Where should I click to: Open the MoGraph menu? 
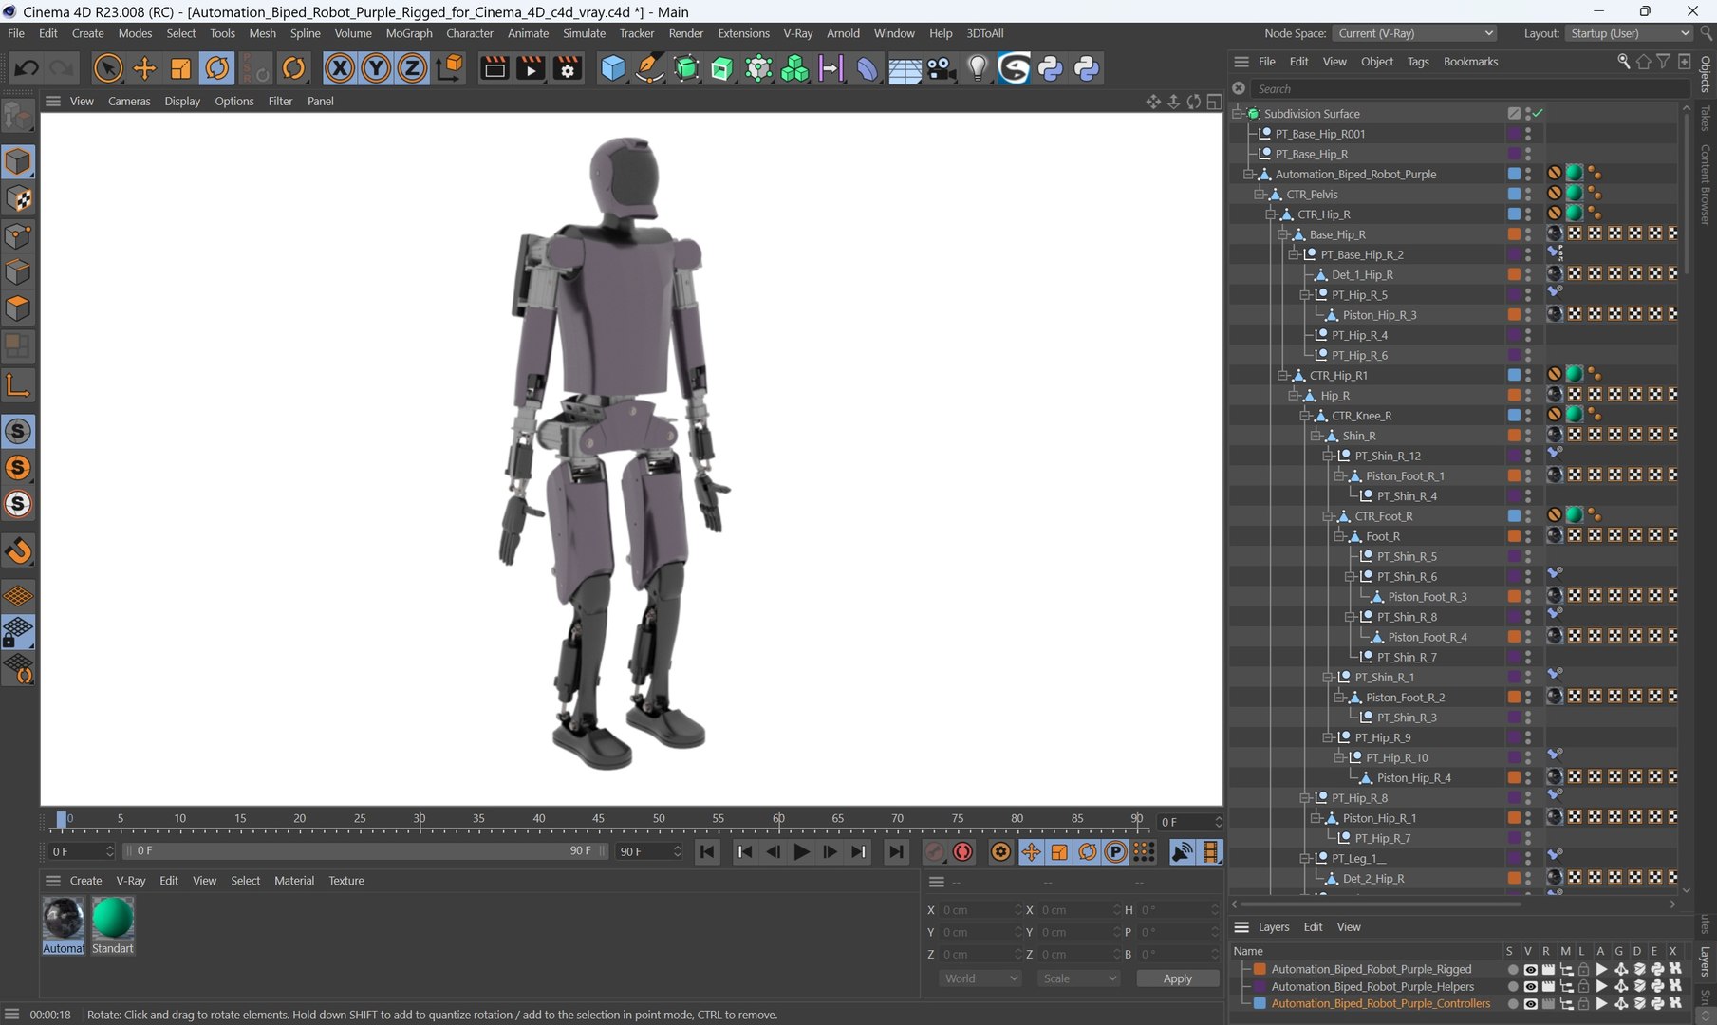409,33
